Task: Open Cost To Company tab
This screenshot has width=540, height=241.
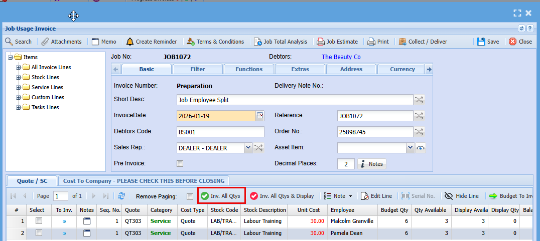Action: (x=144, y=180)
